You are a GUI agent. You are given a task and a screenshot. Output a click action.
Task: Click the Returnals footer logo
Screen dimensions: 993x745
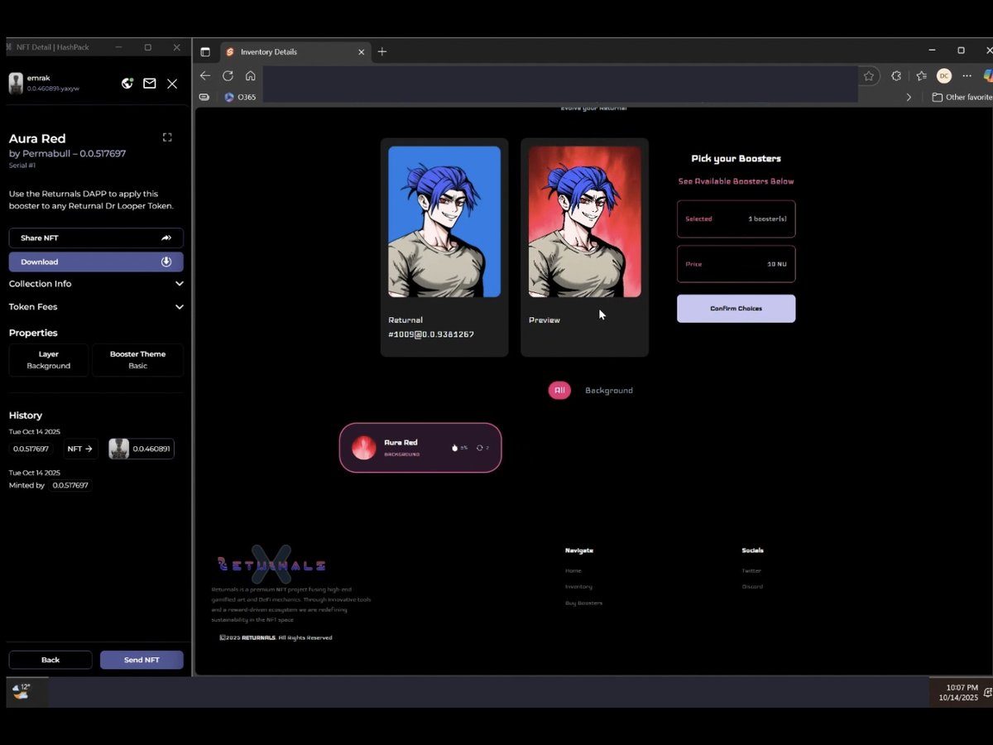(271, 565)
